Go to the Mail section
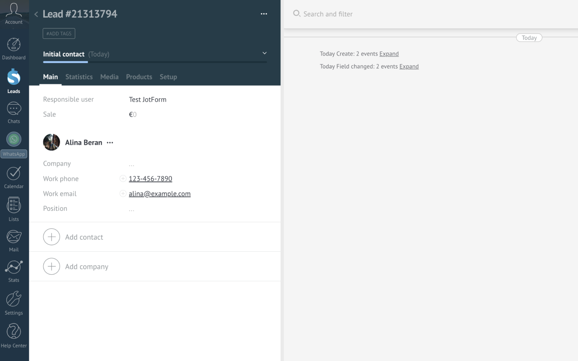 [x=14, y=238]
